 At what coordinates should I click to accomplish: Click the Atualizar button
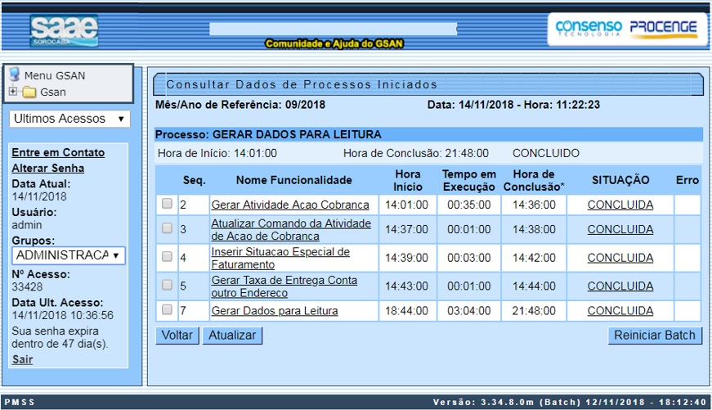(232, 336)
